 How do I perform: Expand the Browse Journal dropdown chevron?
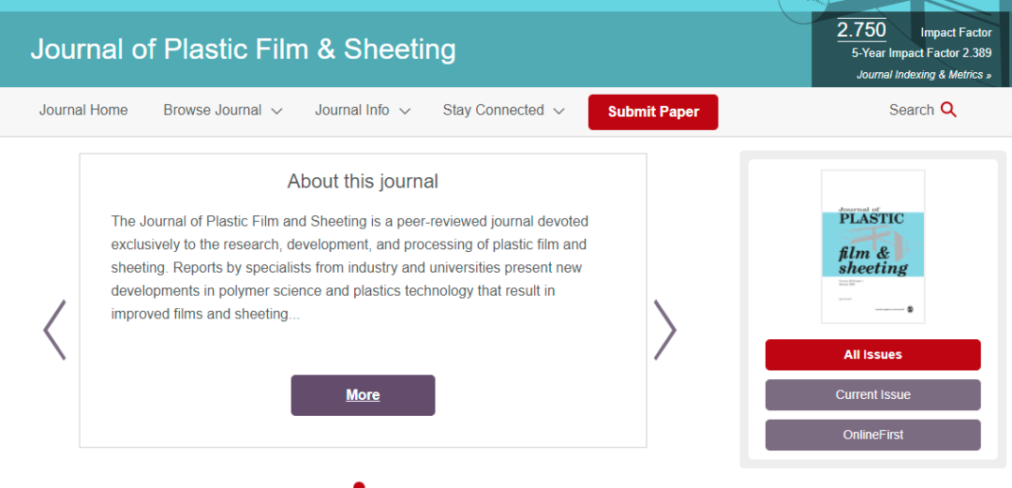276,111
